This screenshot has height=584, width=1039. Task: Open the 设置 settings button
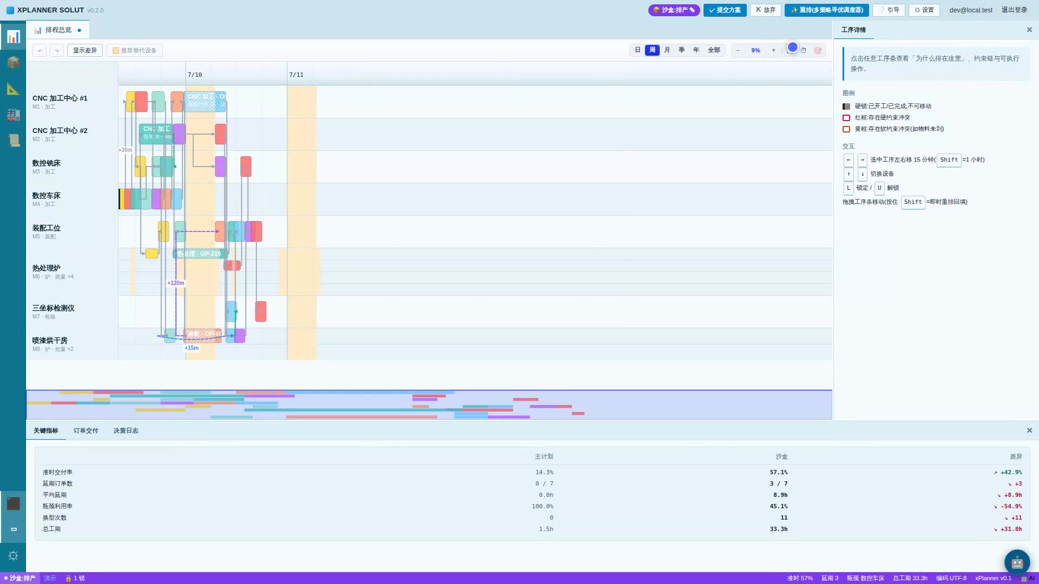pyautogui.click(x=924, y=10)
